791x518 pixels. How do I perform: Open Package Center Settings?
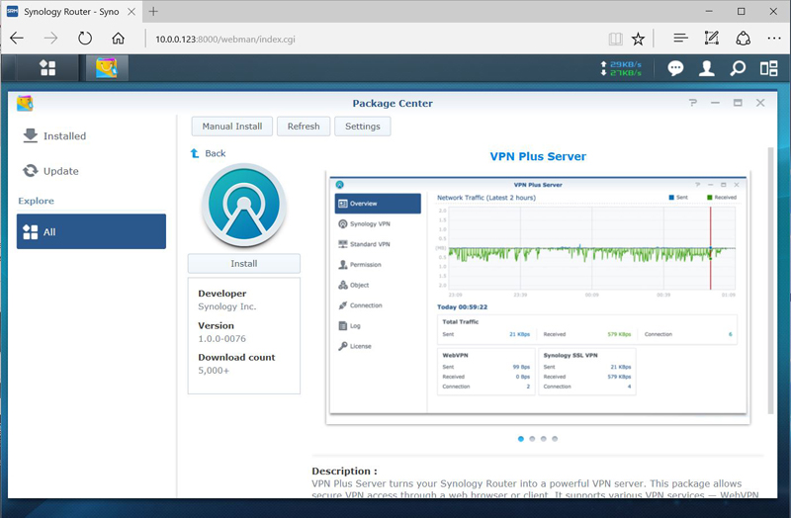(362, 127)
